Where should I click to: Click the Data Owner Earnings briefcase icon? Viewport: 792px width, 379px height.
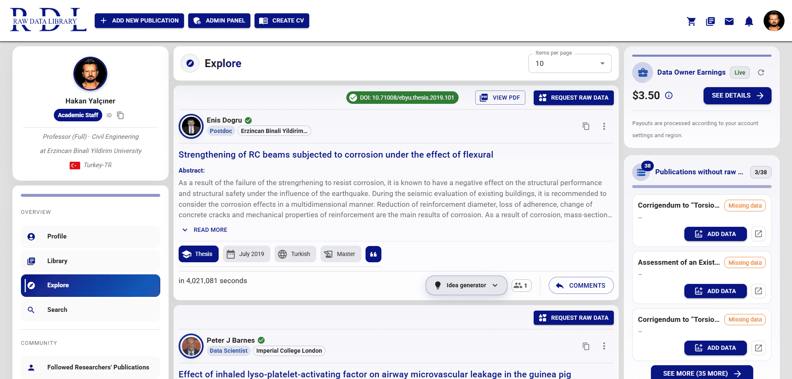tap(643, 73)
